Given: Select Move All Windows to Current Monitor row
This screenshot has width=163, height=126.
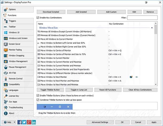Looking at the screenshot, I should (96, 39).
